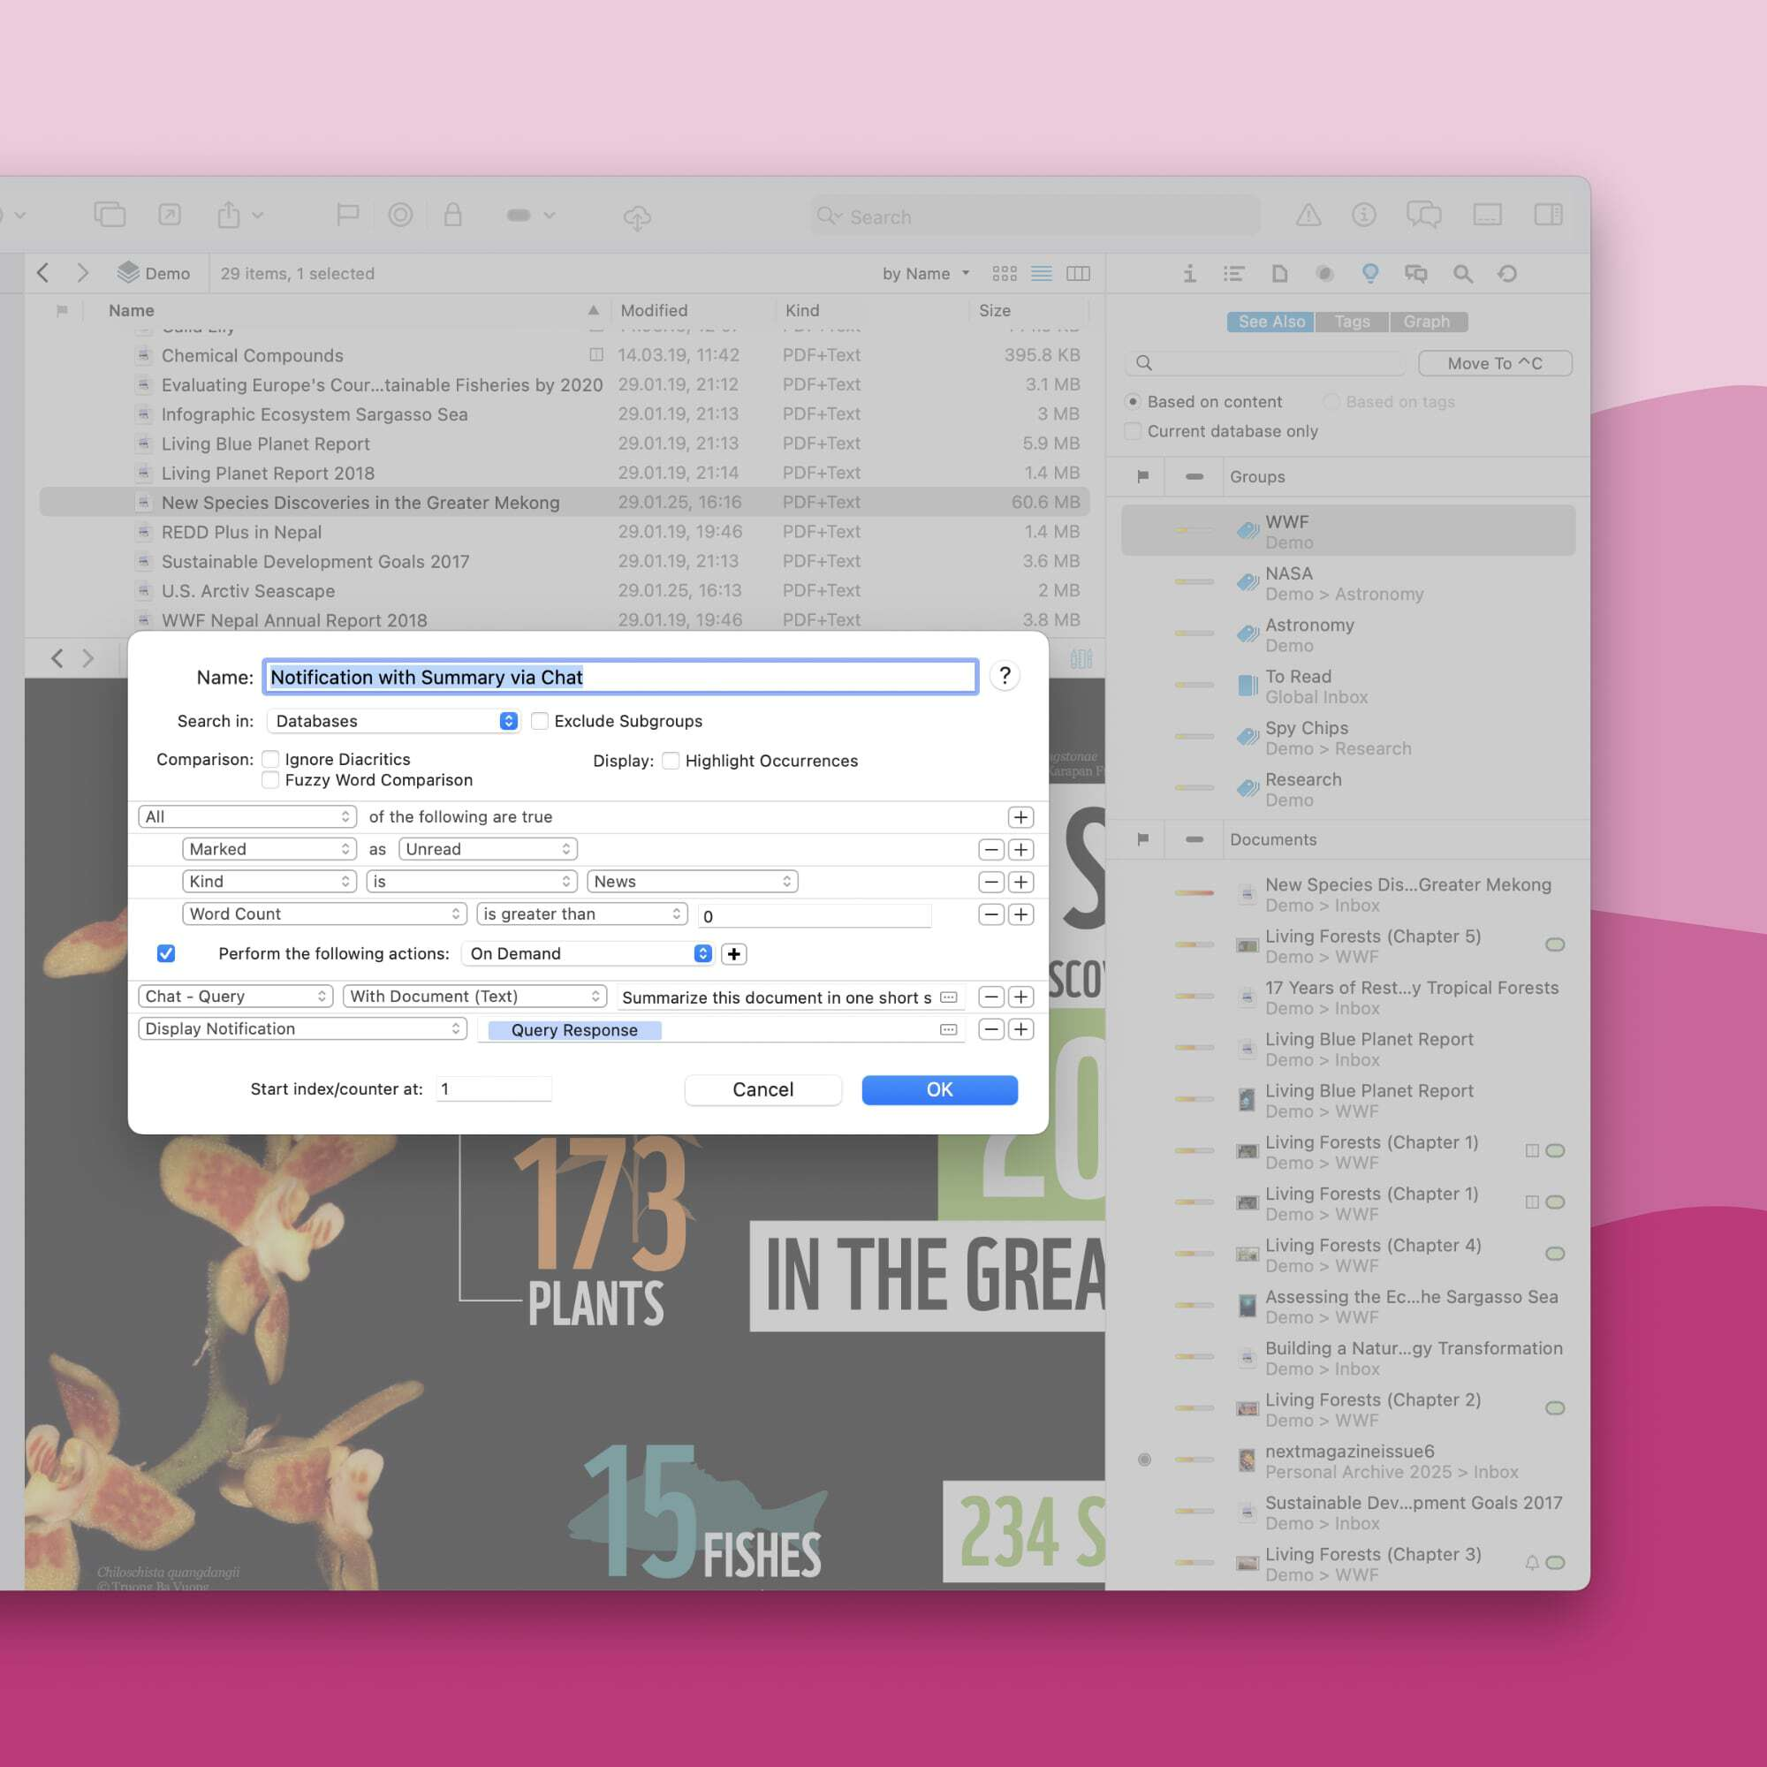Image resolution: width=1767 pixels, height=1767 pixels.
Task: Check Highlight Occurrences option
Action: coord(671,761)
